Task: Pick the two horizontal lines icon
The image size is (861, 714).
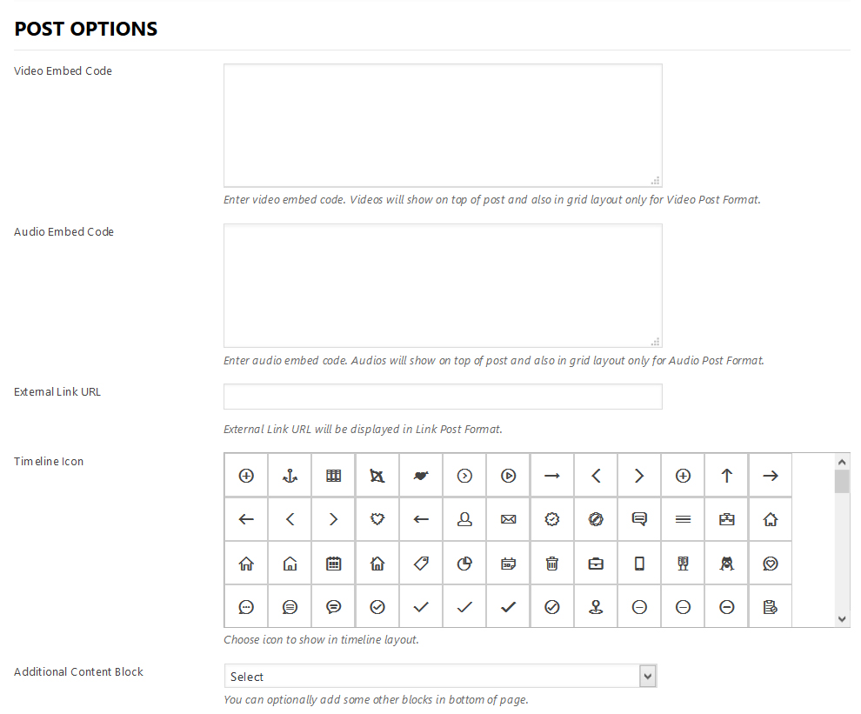Action: [683, 519]
